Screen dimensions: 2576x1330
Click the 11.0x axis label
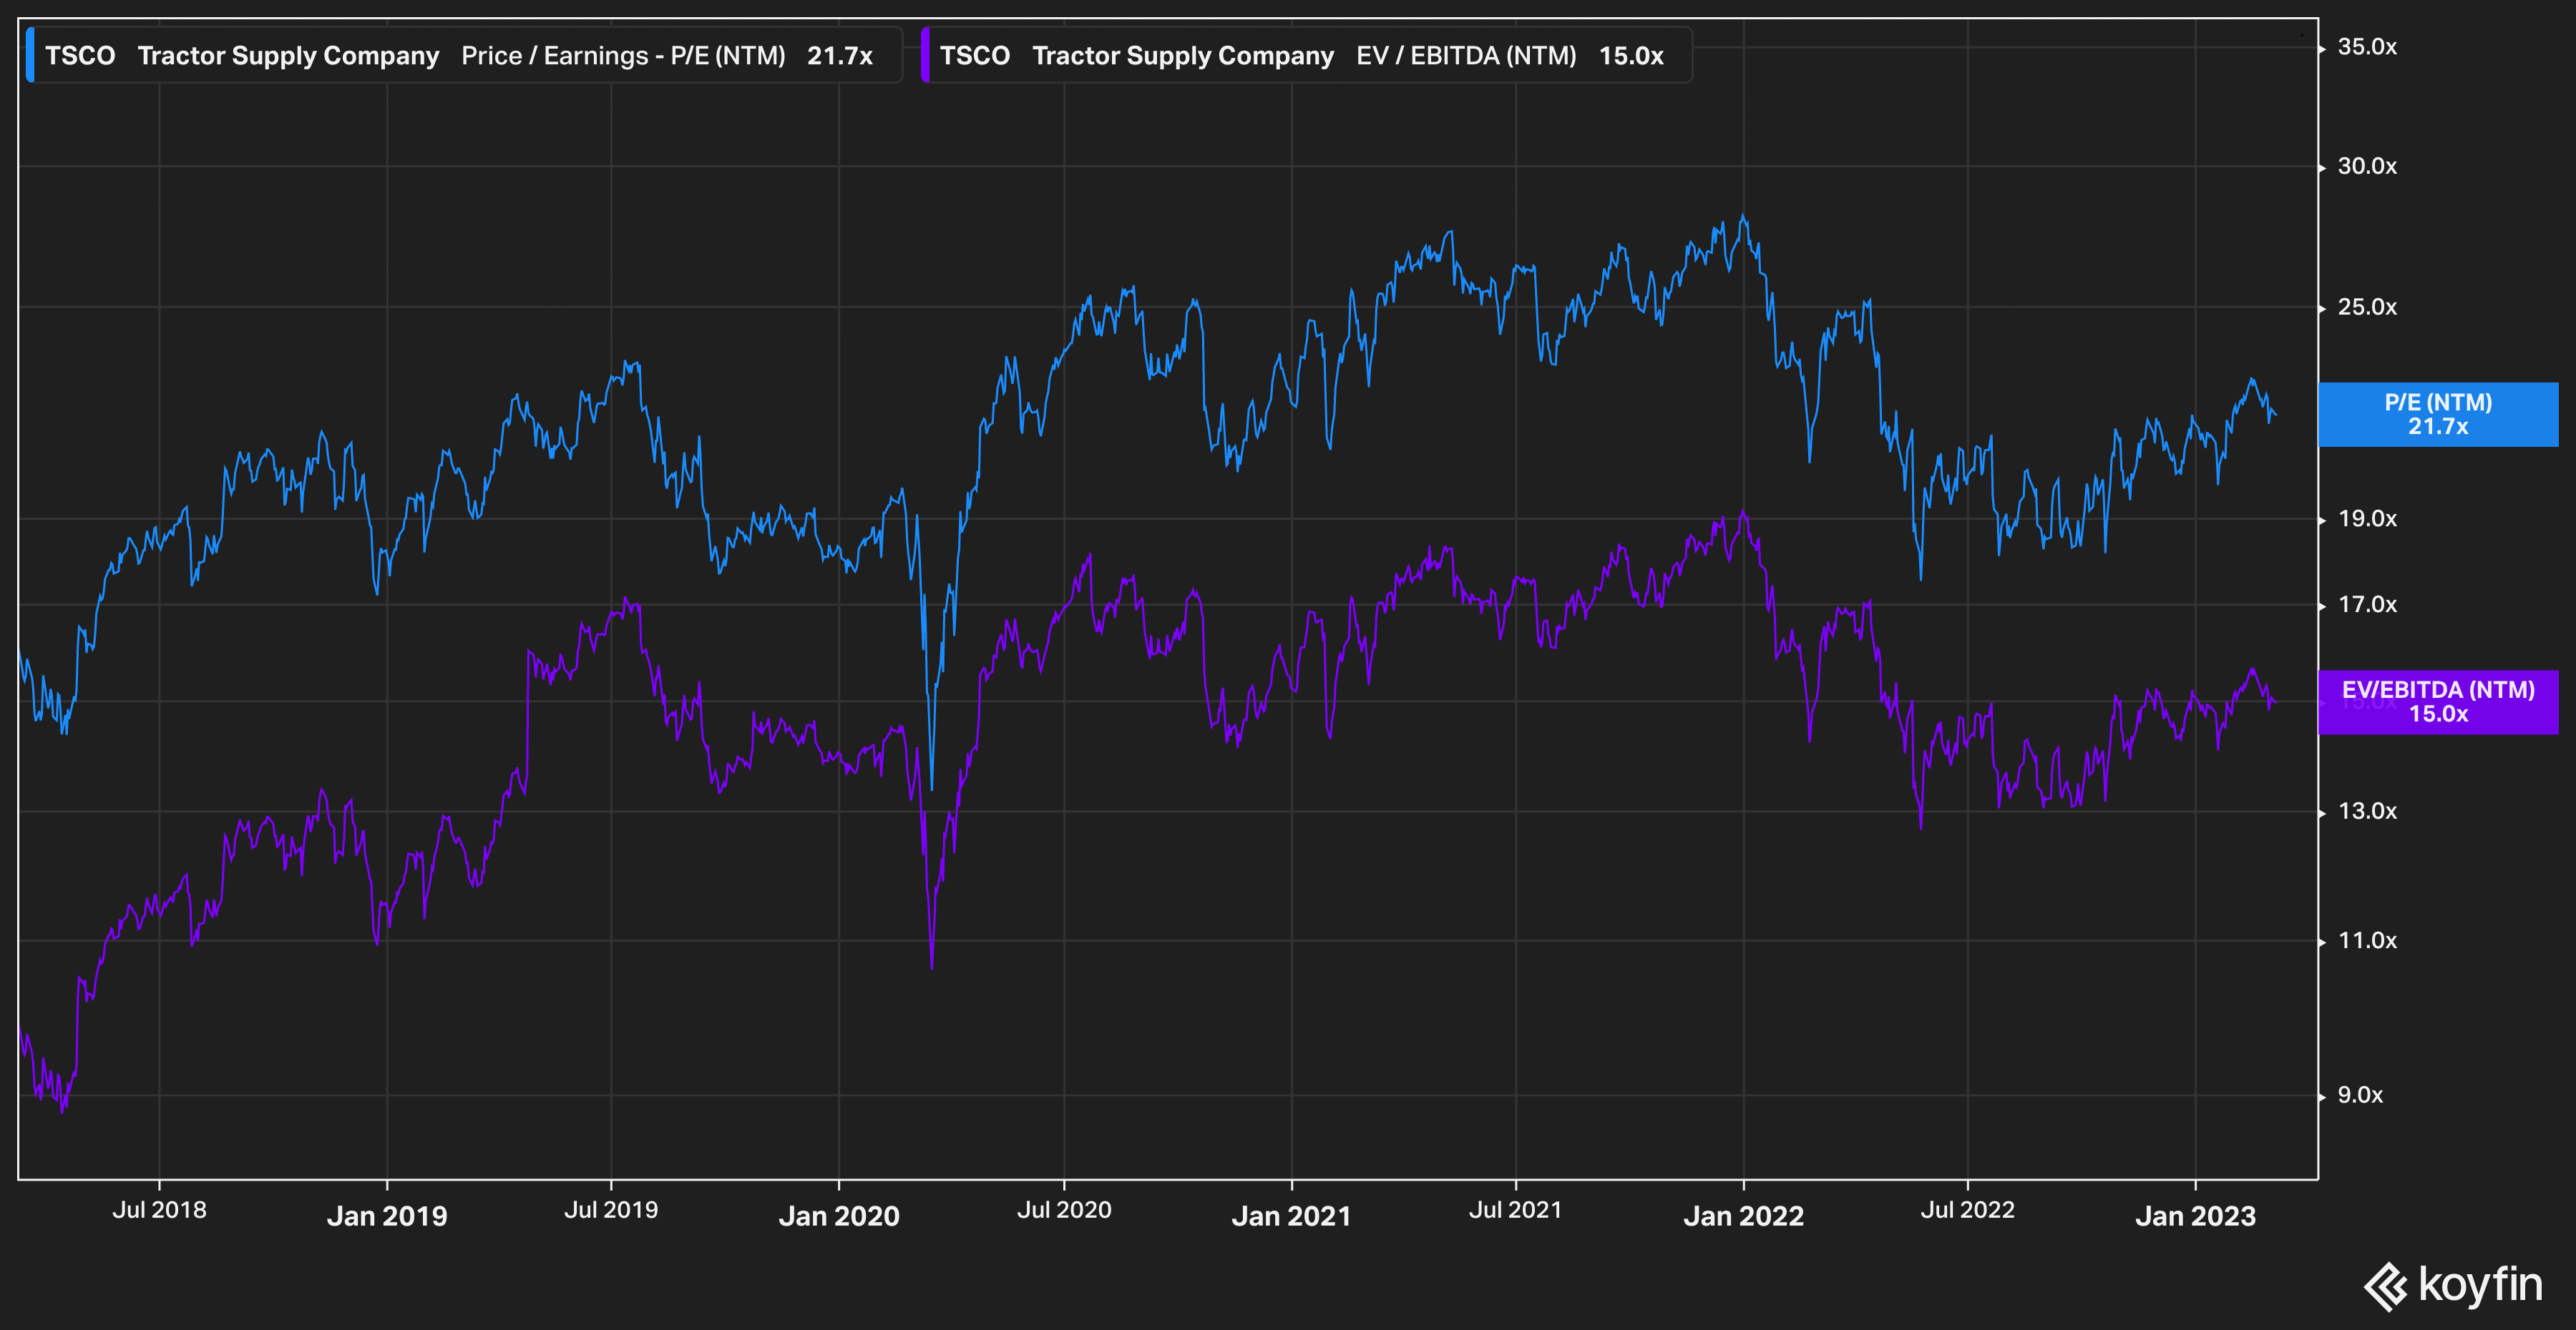[2367, 940]
